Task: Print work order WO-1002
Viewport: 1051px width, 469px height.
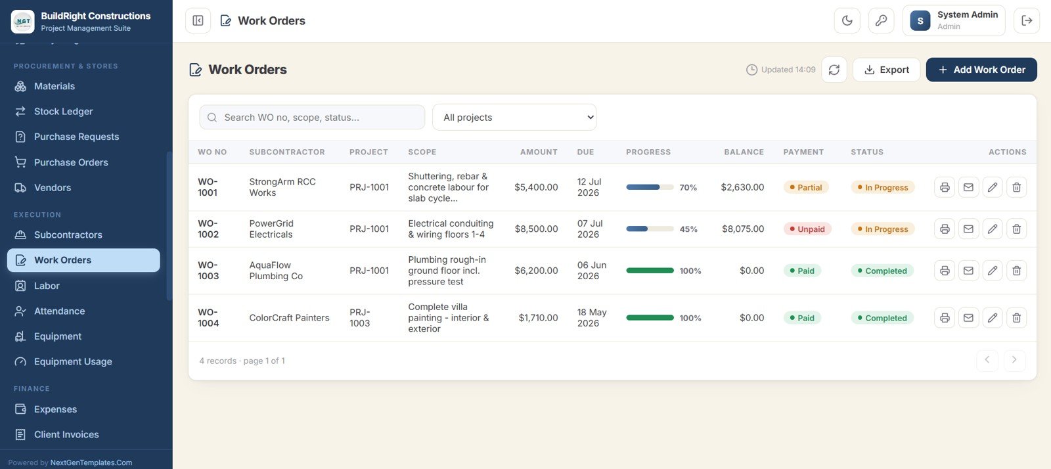Action: 945,229
